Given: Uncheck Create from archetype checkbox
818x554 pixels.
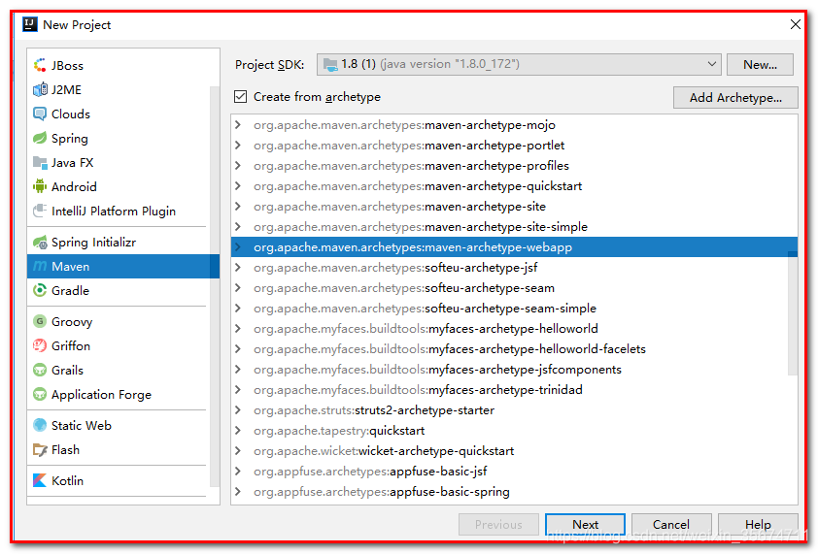Looking at the screenshot, I should [241, 96].
